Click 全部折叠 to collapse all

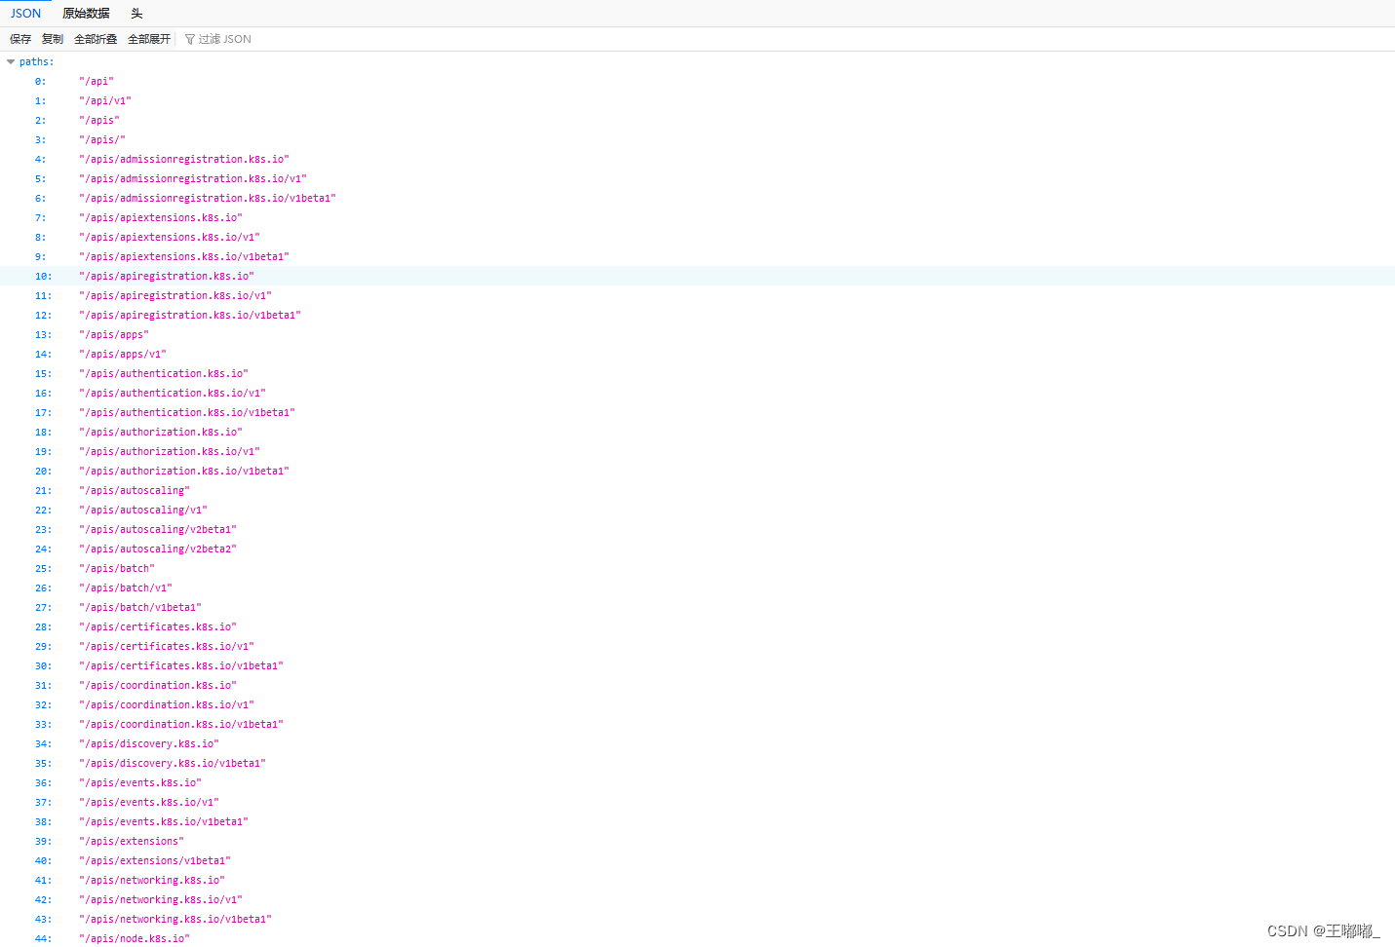coord(96,39)
